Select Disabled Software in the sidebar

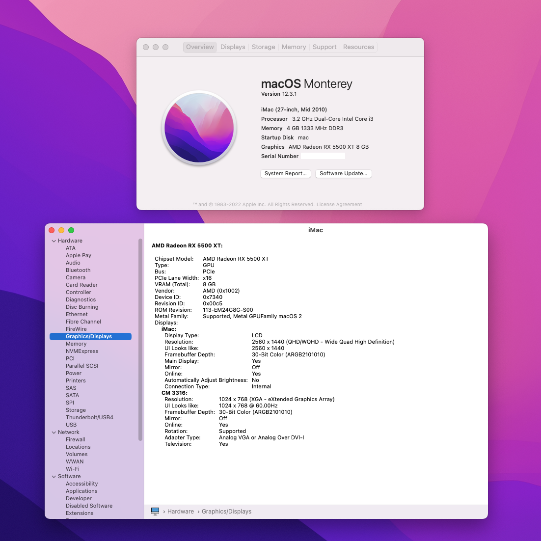point(89,506)
